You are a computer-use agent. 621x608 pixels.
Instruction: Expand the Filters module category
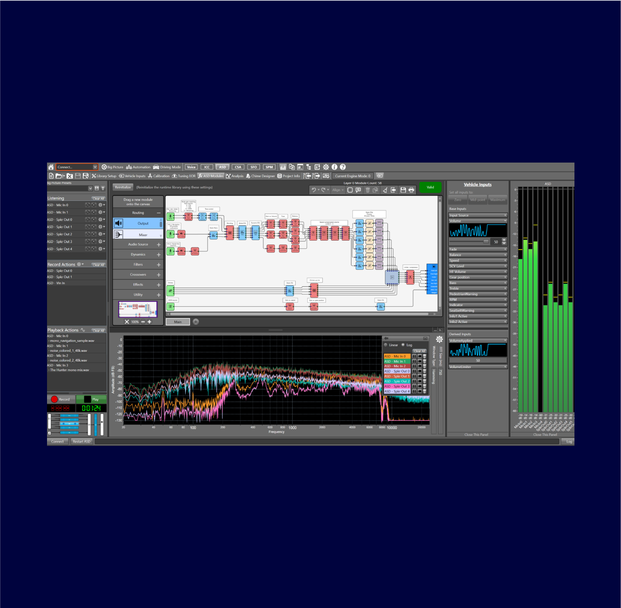click(x=159, y=265)
